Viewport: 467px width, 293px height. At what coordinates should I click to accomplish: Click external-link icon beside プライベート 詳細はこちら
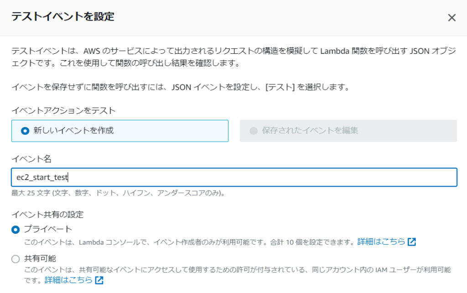click(412, 242)
